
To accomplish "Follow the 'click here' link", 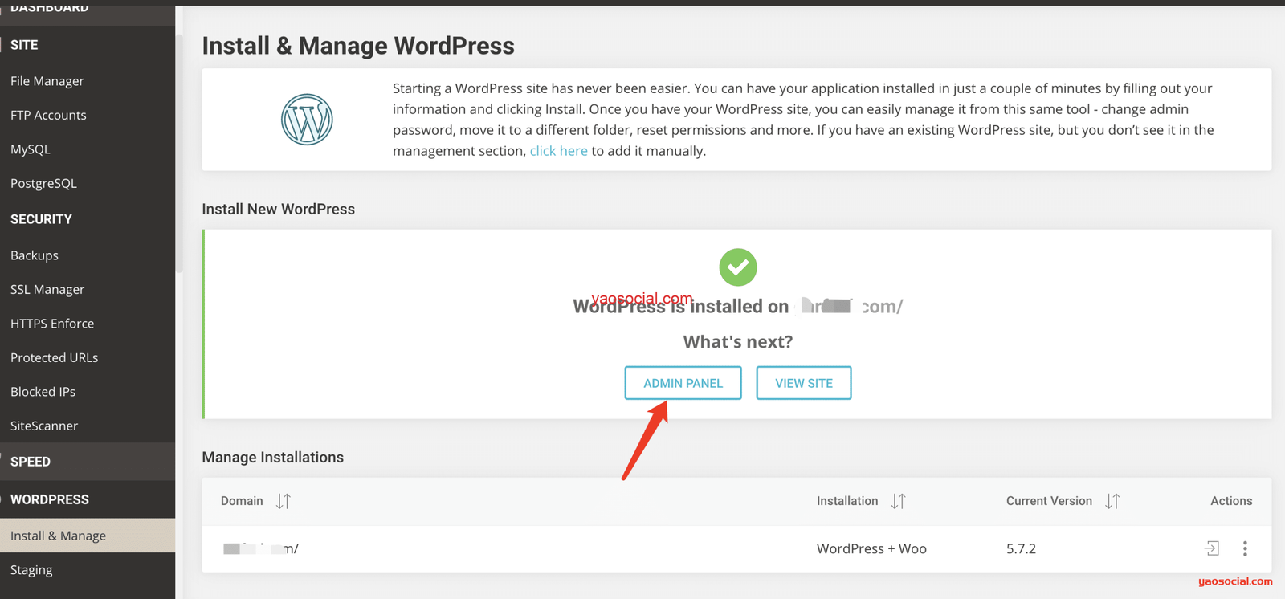I will pos(558,151).
